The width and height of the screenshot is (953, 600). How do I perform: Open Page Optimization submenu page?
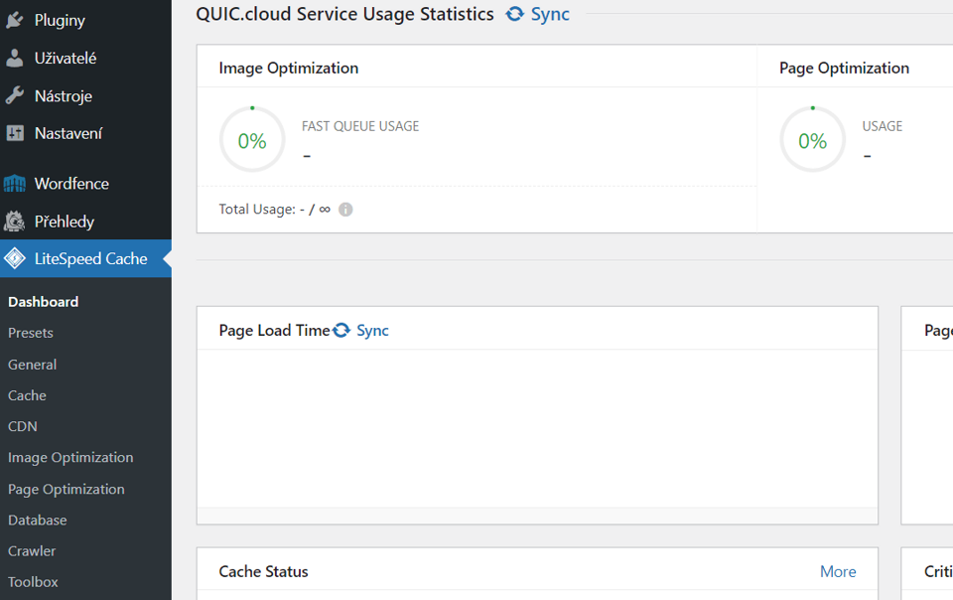point(67,490)
